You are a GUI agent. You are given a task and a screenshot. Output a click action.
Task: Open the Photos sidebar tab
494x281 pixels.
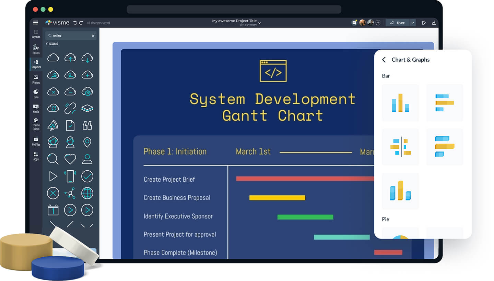[36, 80]
